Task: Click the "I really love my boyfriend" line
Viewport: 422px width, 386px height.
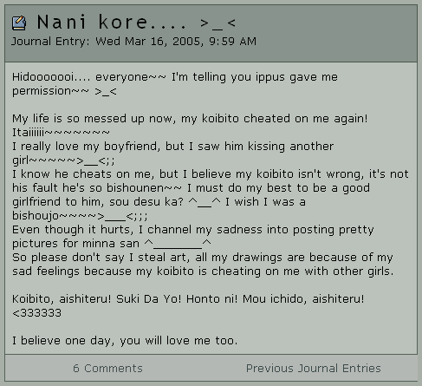Action: pyautogui.click(x=172, y=147)
